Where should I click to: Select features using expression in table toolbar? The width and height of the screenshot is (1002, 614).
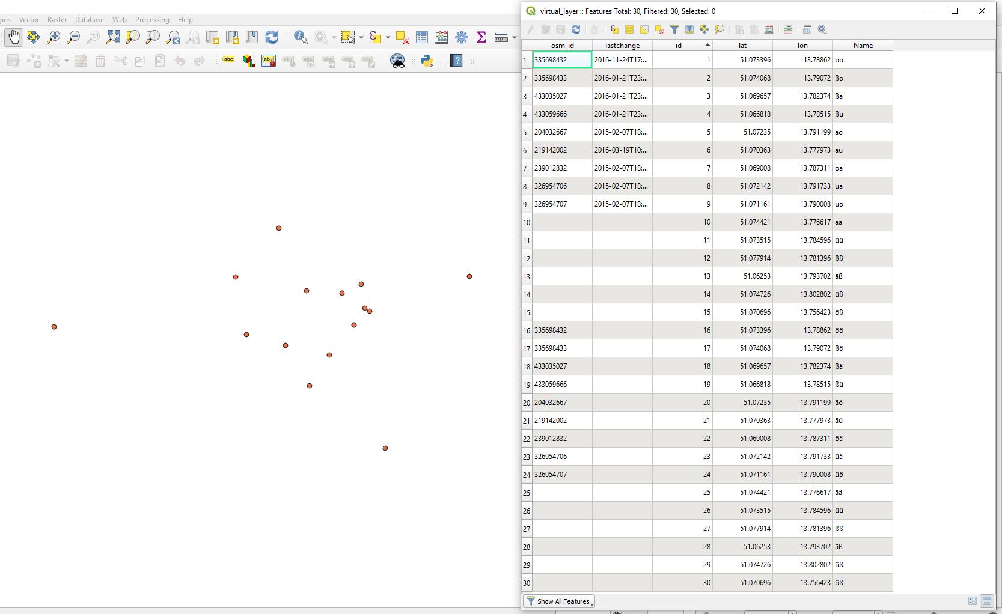pyautogui.click(x=614, y=29)
